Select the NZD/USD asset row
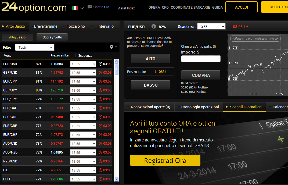 click(x=57, y=161)
